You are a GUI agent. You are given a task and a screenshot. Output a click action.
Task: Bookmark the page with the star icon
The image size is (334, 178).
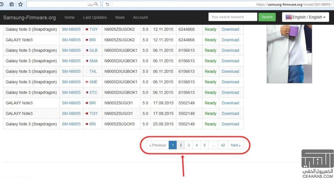click(x=21, y=4)
